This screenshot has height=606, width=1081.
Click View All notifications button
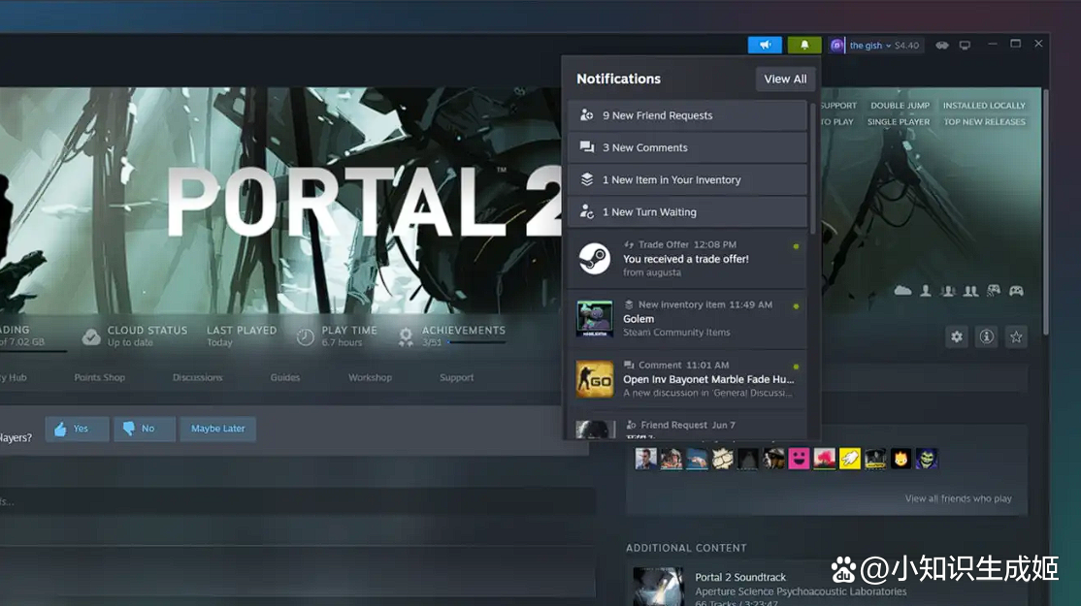(785, 80)
